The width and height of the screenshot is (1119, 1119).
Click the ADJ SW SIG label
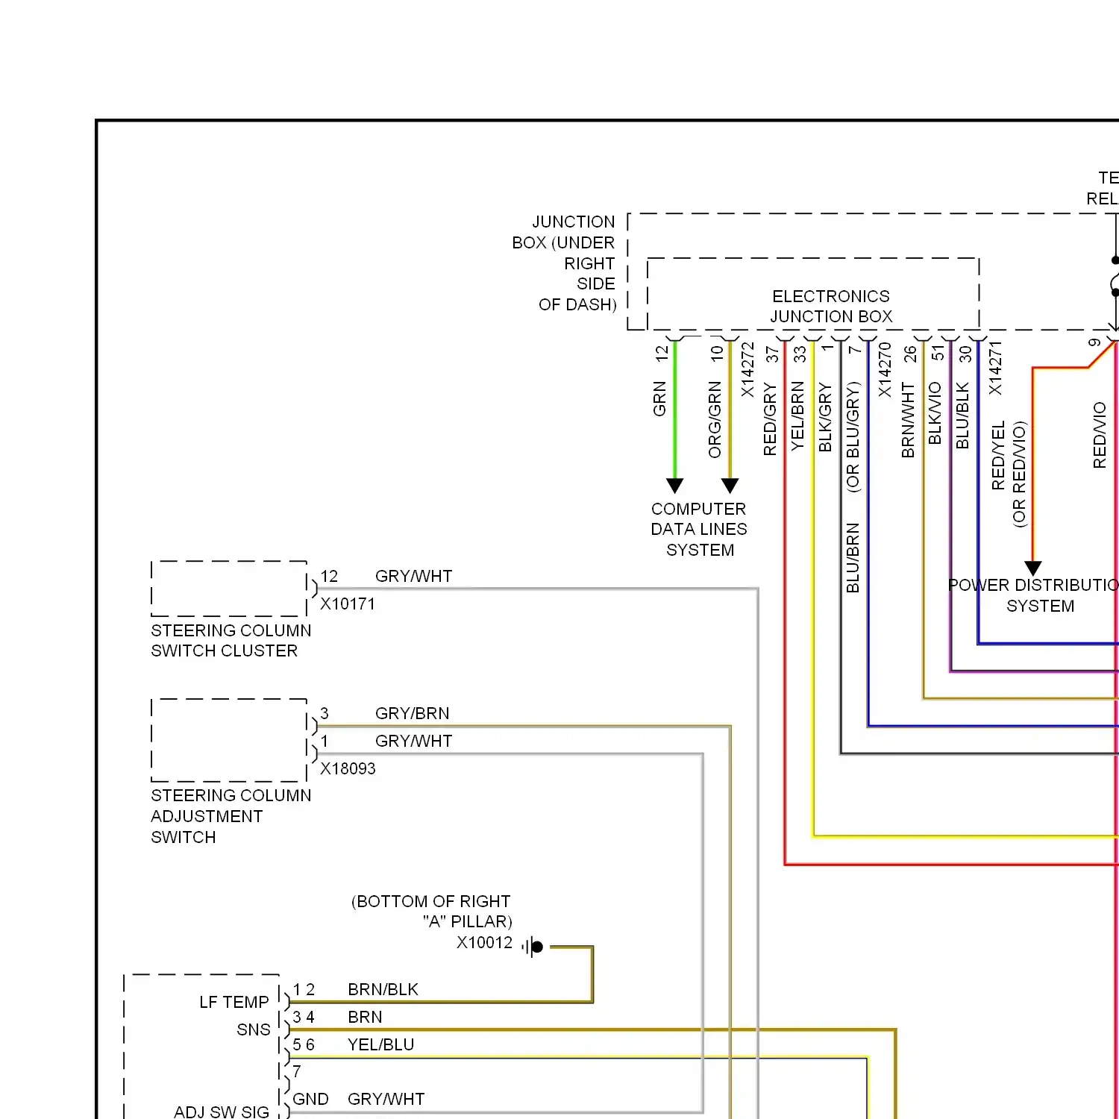coord(222,1112)
